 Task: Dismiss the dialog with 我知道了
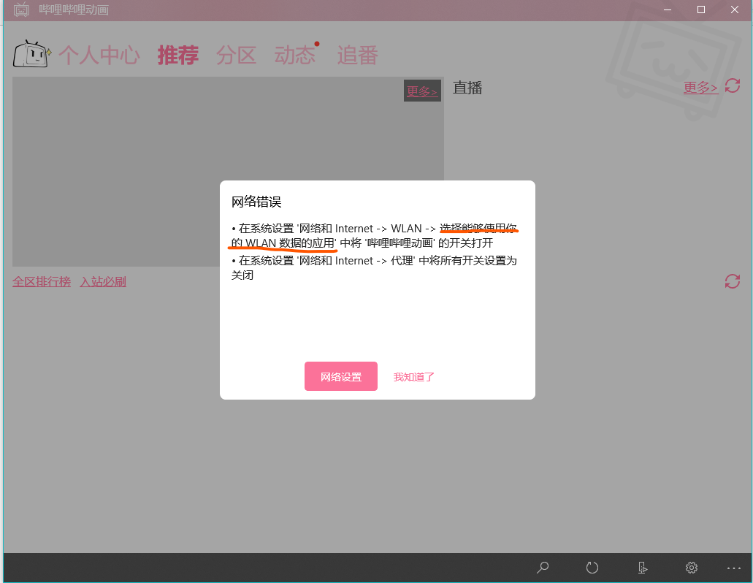(x=413, y=377)
